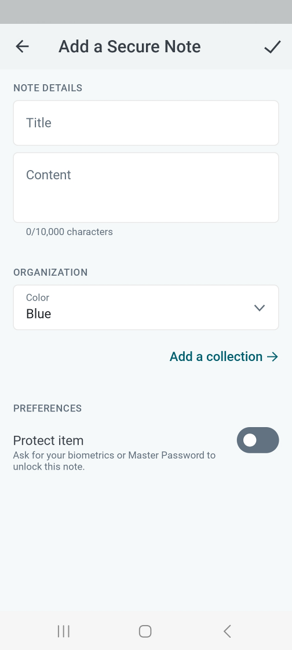The image size is (292, 650).
Task: Save the note with the checkmark icon
Action: tap(272, 47)
